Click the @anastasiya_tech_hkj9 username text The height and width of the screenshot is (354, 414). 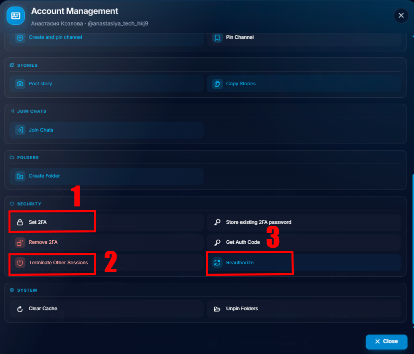(118, 23)
